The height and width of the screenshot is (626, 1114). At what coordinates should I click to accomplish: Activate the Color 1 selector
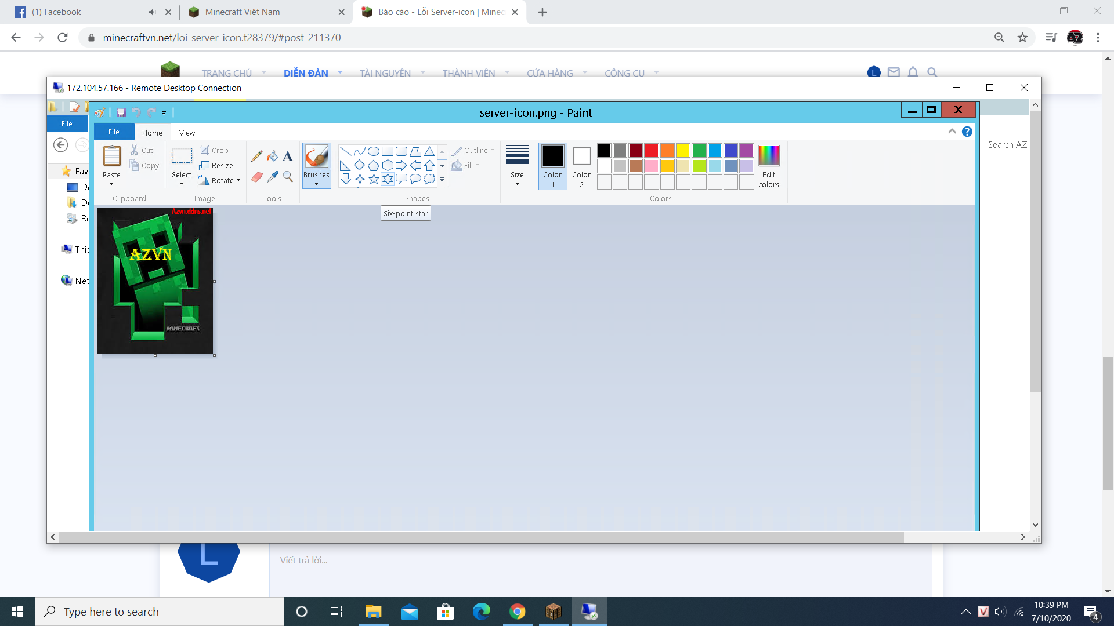[552, 166]
